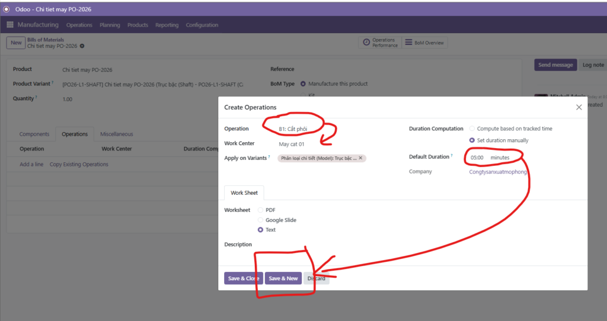Click the Save & Close button
607x321 pixels.
[243, 278]
